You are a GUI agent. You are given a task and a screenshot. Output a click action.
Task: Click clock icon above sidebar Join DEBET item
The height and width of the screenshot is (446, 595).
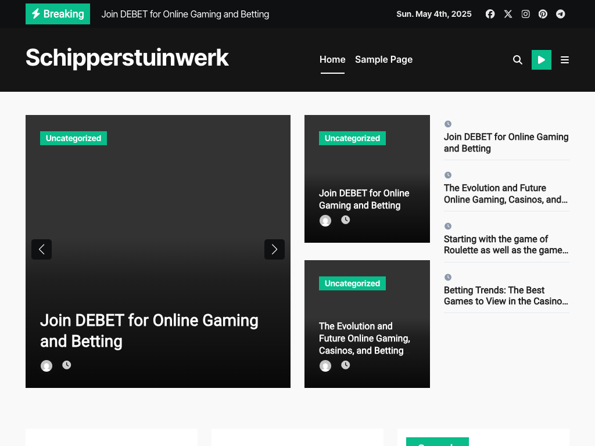448,124
